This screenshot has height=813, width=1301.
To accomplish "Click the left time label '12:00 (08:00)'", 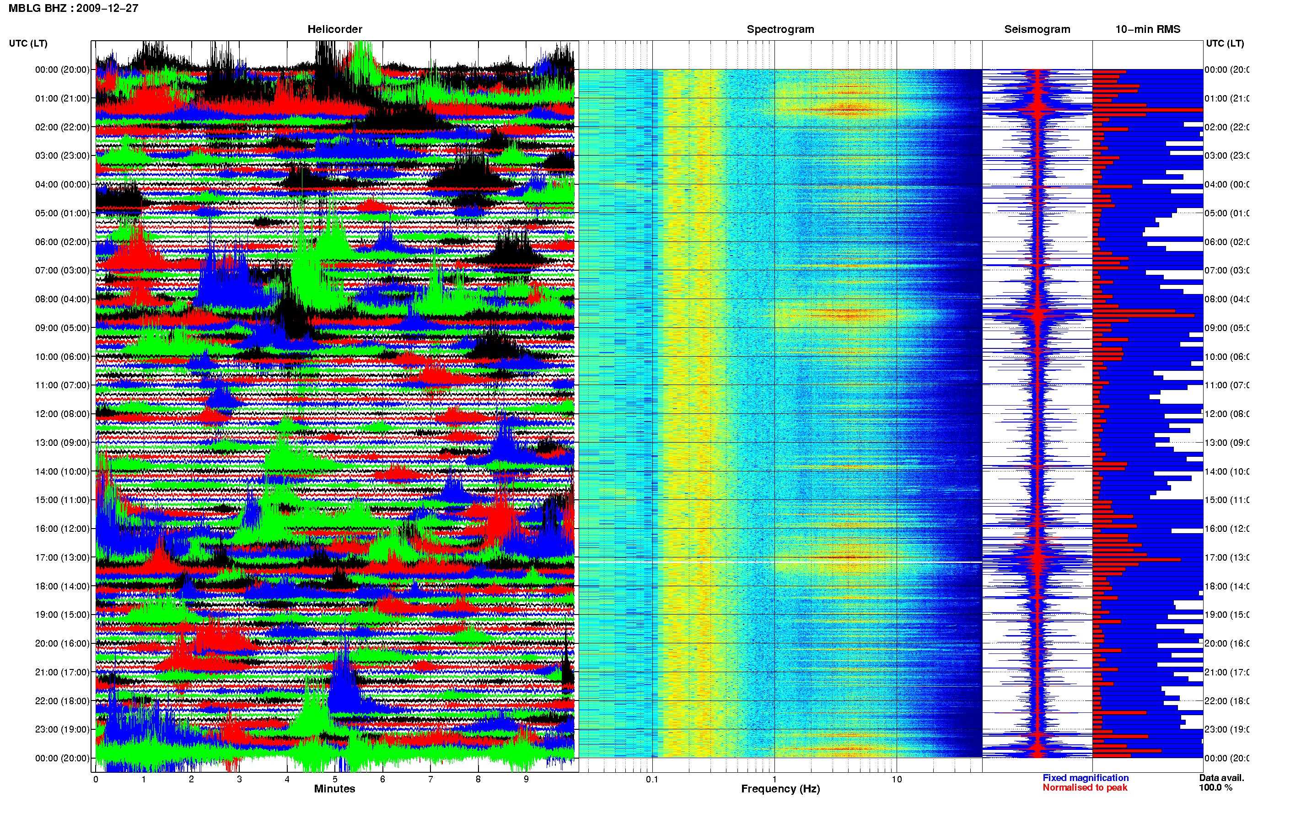I will point(62,414).
